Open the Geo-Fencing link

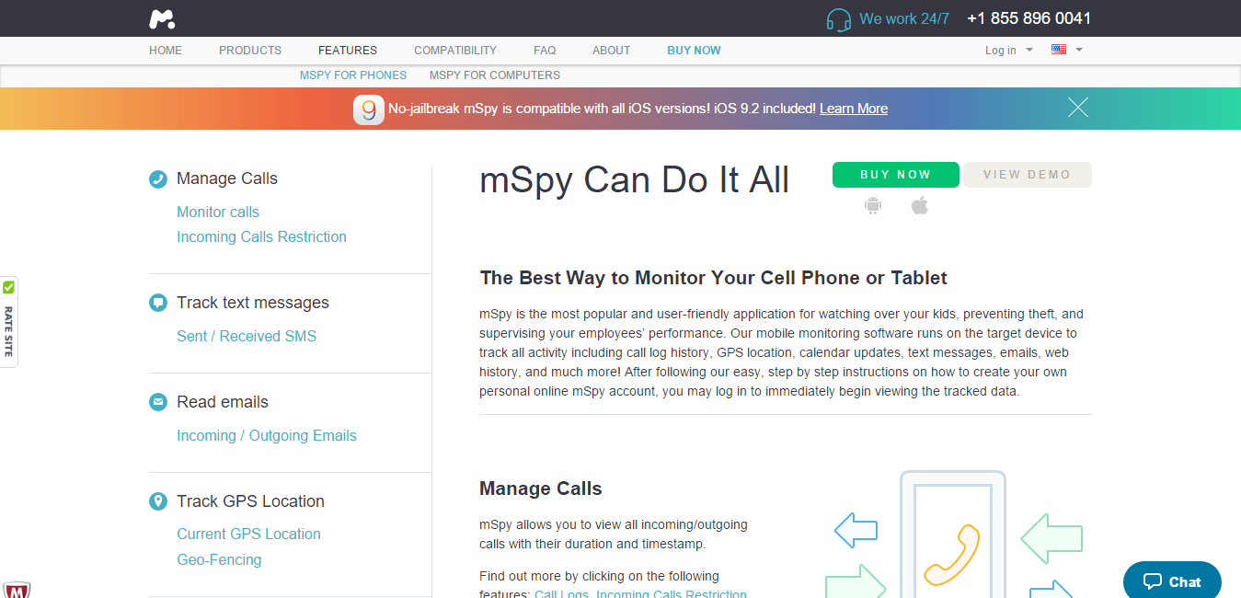219,560
